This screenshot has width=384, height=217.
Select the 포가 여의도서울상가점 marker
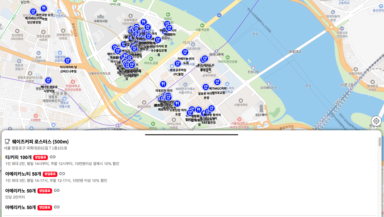205,59
